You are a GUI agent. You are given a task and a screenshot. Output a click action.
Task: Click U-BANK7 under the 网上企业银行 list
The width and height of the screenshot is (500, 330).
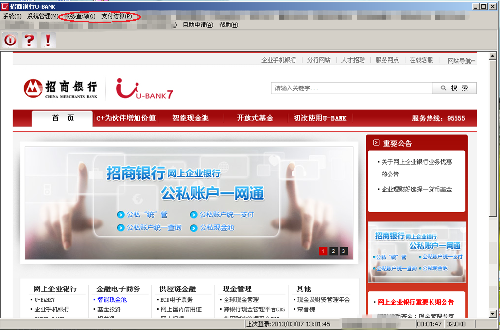[45, 300]
